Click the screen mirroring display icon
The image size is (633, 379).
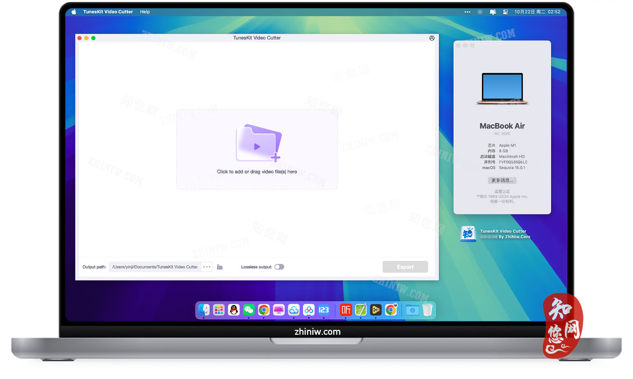coord(493,12)
